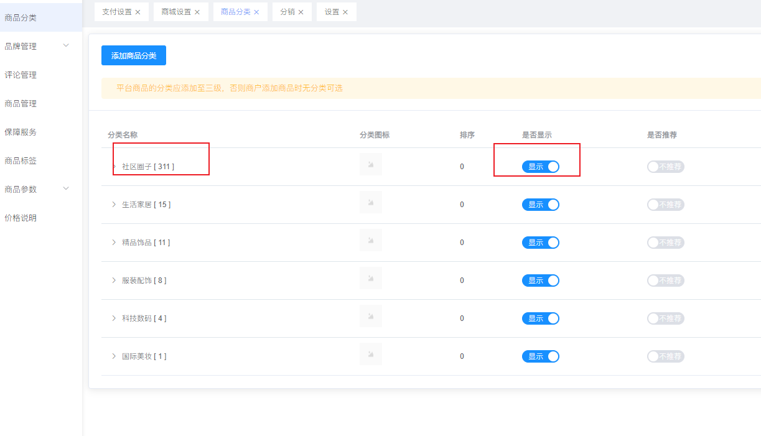Toggle the 显示 switch for 科技数码
Screen dimensions: 761x436
tap(541, 318)
